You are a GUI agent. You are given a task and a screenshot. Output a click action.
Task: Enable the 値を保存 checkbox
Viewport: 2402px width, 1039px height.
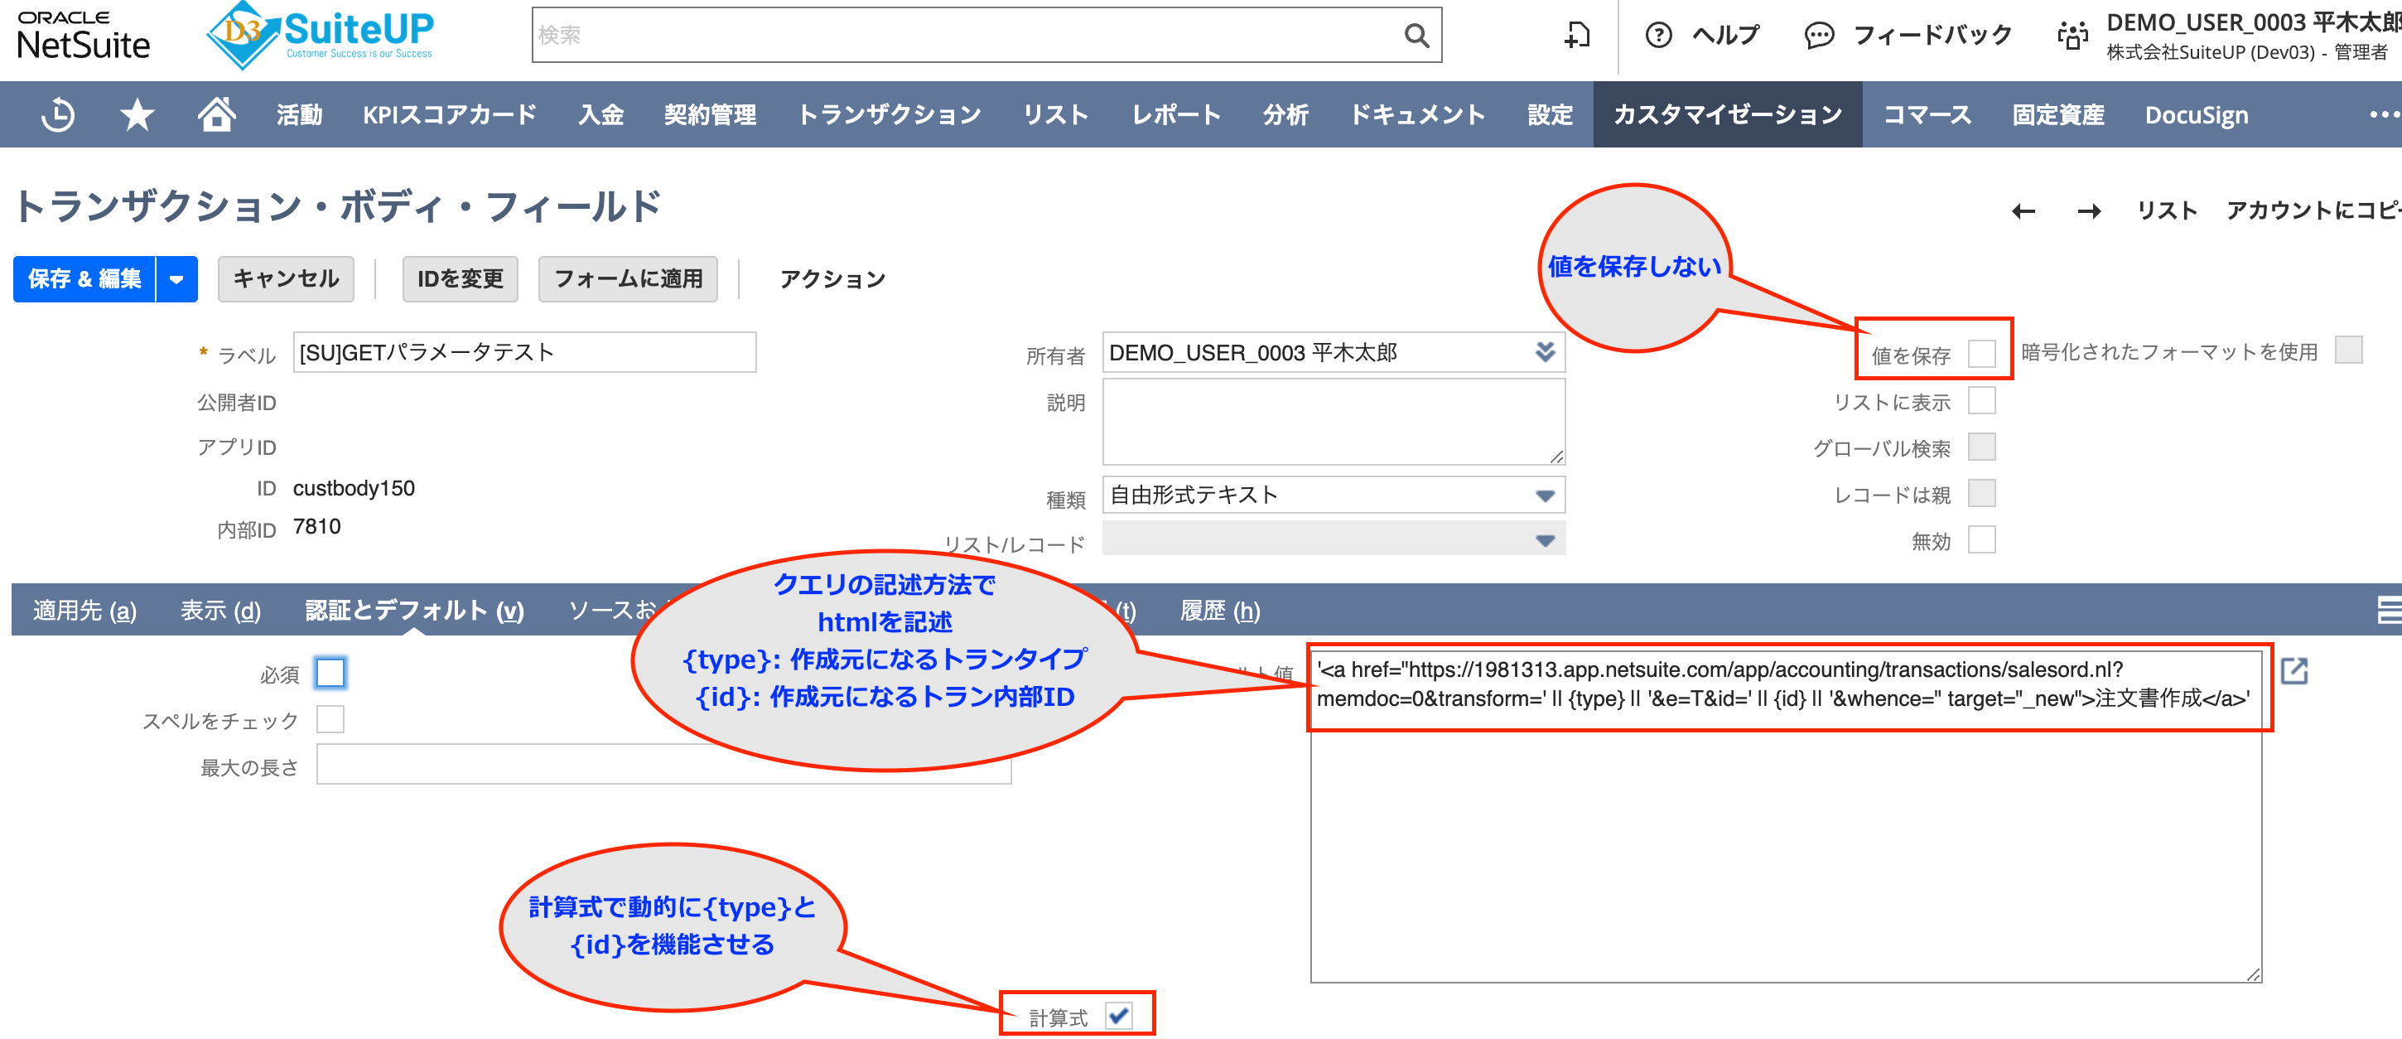[1980, 354]
